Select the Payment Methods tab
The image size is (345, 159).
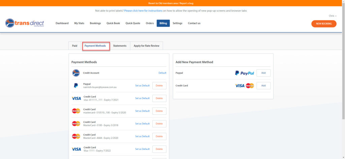(95, 46)
